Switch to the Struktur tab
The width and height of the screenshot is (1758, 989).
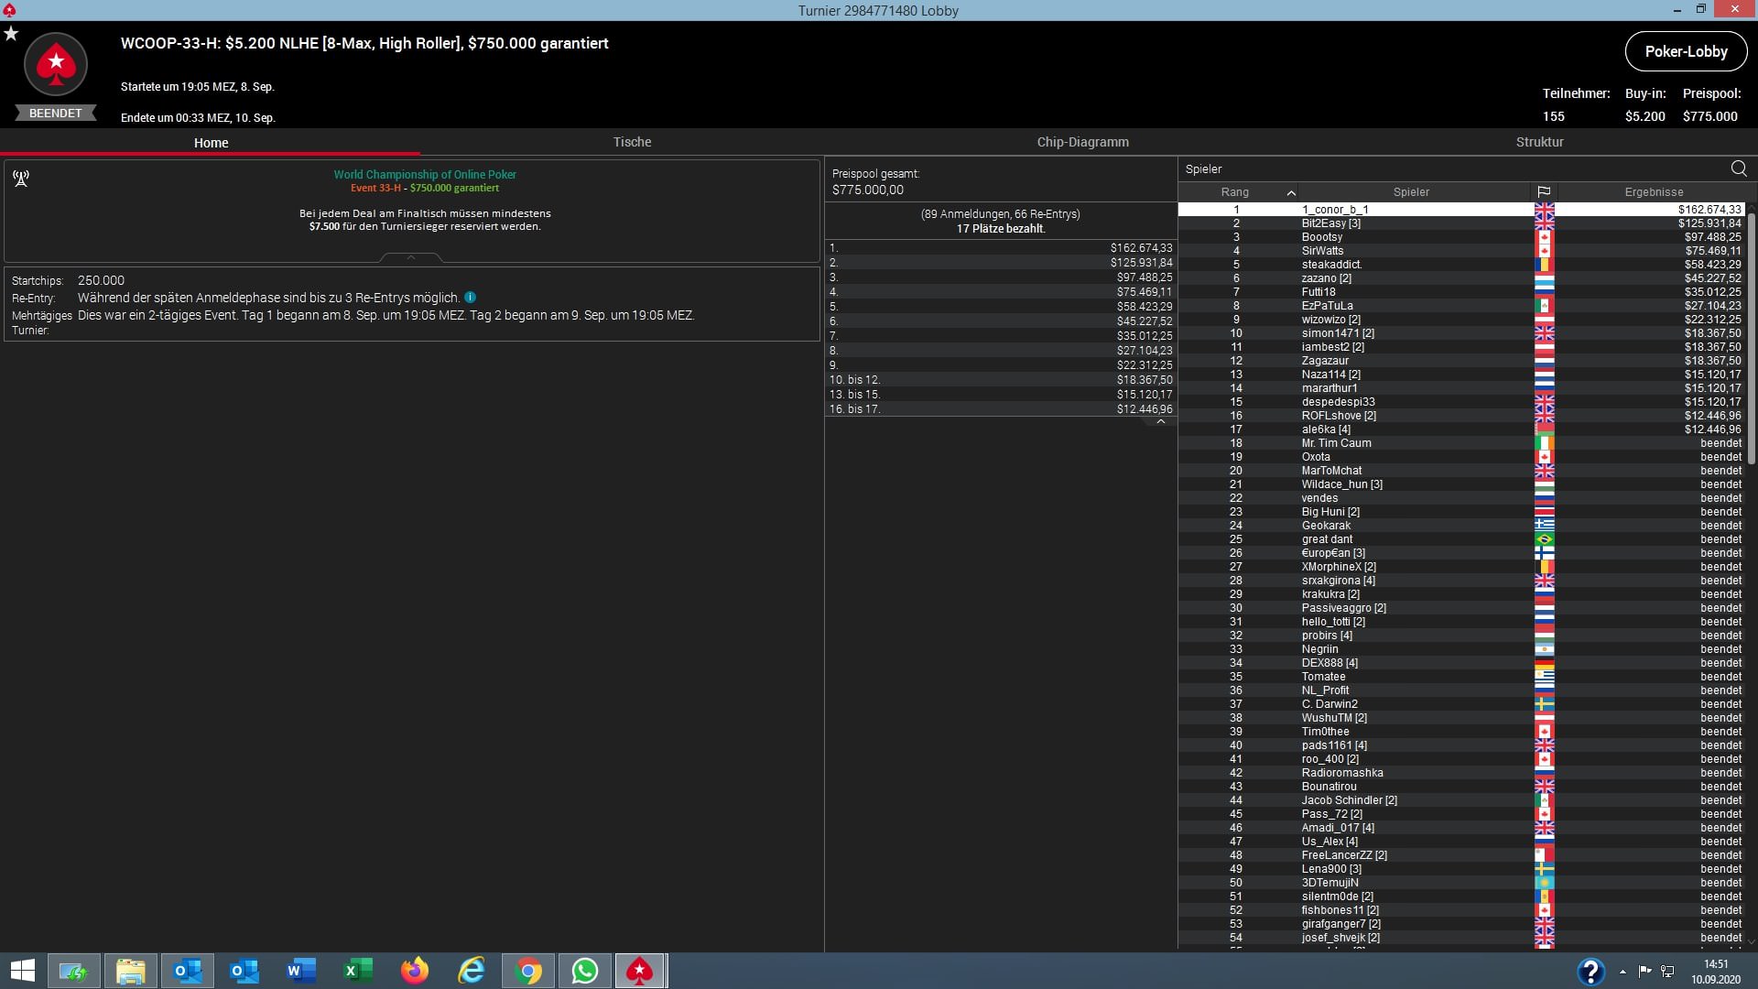tap(1539, 142)
